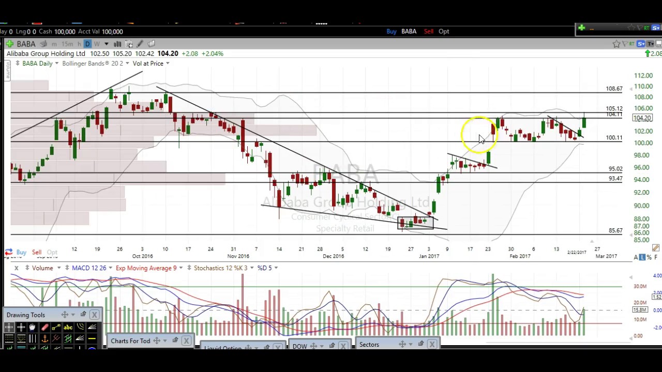Switch to Weekly (W) timeframe
Viewport: 662px width, 372px height.
[97, 44]
